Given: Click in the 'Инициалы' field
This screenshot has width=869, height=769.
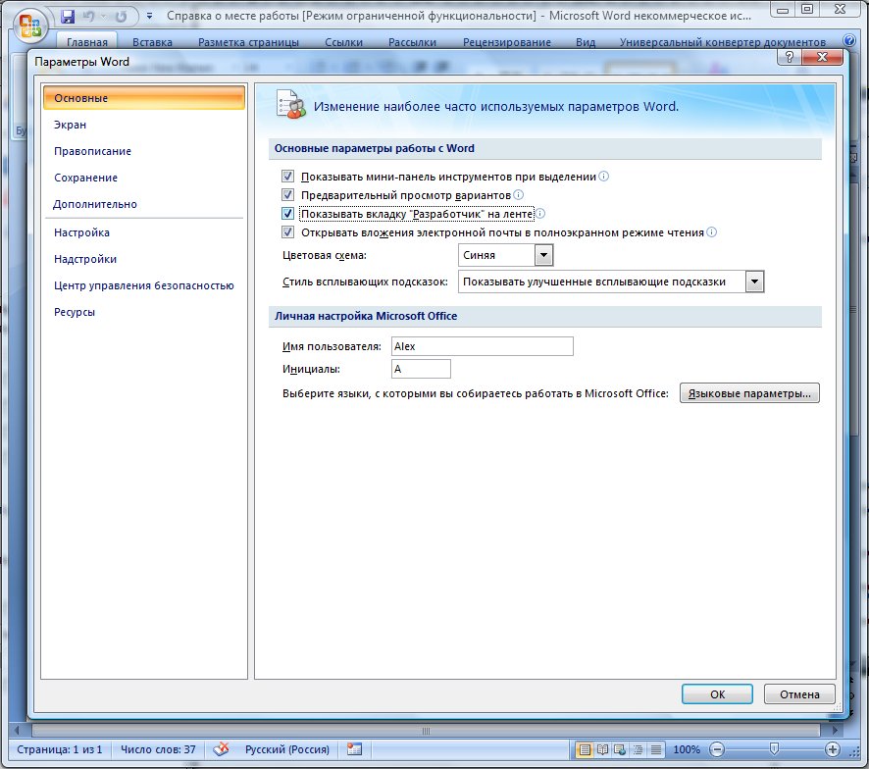Looking at the screenshot, I should [421, 369].
